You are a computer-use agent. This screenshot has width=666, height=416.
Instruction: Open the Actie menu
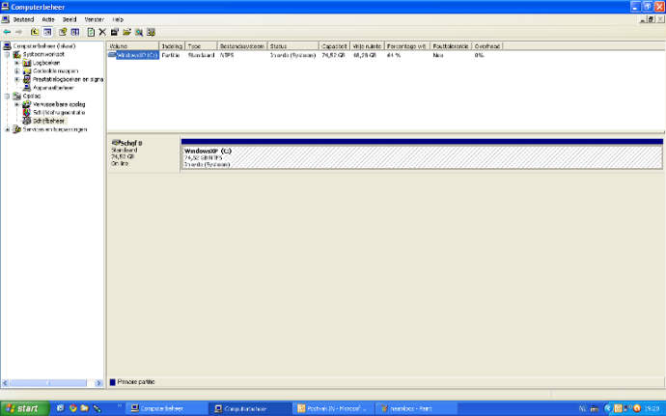point(48,19)
